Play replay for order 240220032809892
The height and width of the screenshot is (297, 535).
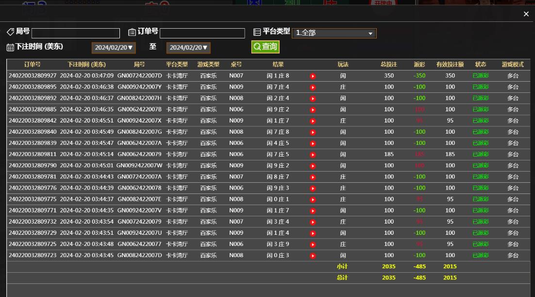pos(313,99)
